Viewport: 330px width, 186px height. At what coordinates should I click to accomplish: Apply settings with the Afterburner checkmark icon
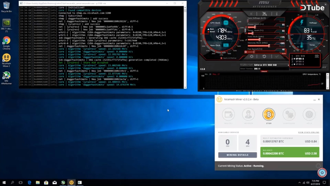click(x=277, y=56)
